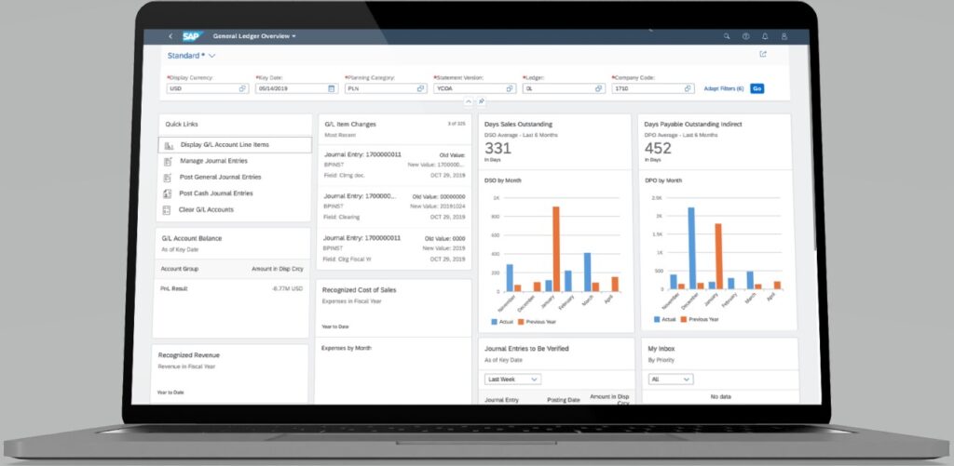Image resolution: width=954 pixels, height=466 pixels.
Task: Click Adapt Filters (6)
Action: (723, 88)
